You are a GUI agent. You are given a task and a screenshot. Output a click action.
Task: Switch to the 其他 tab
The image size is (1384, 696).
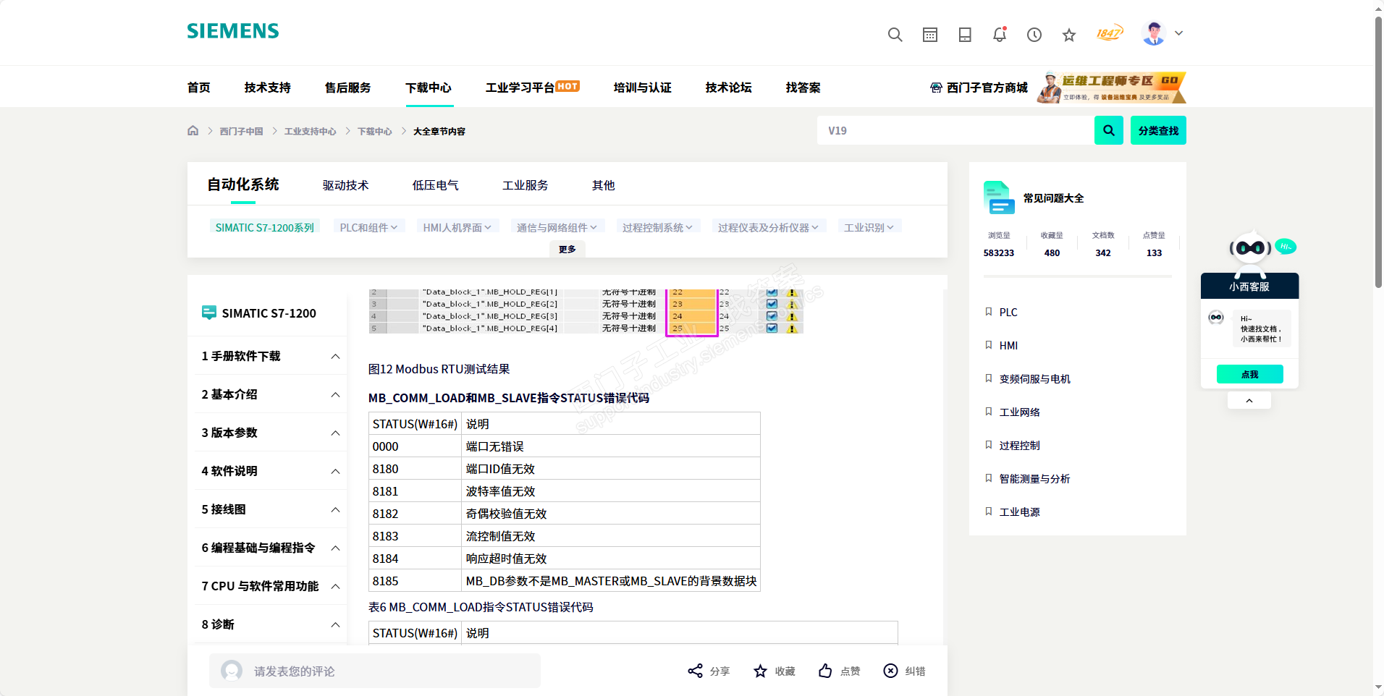point(603,185)
